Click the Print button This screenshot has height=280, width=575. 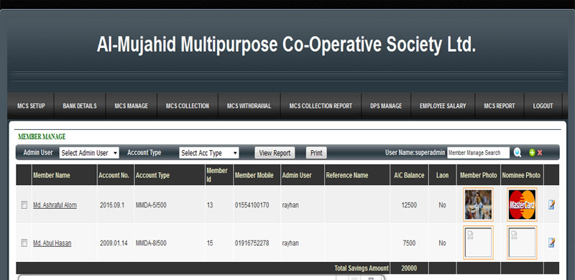[x=316, y=153]
